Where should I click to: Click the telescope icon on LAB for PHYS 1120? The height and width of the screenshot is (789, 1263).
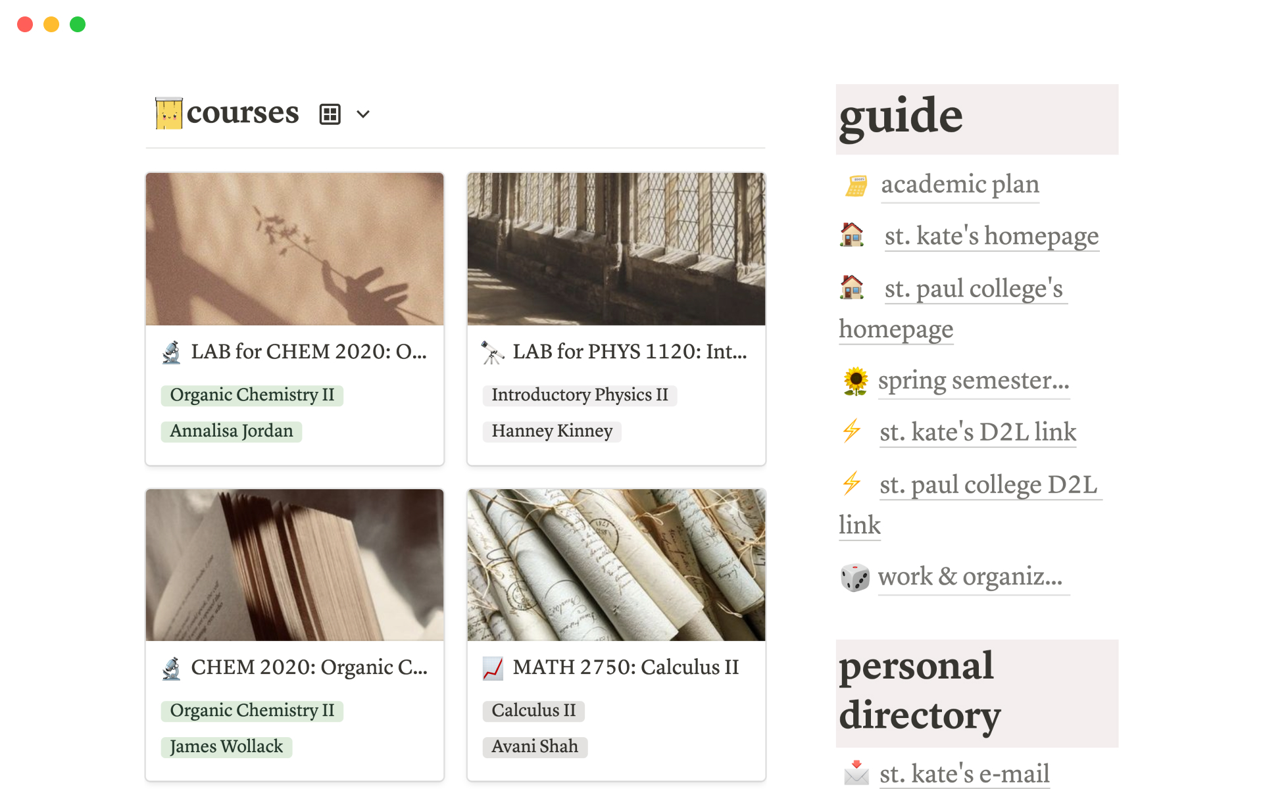click(493, 352)
